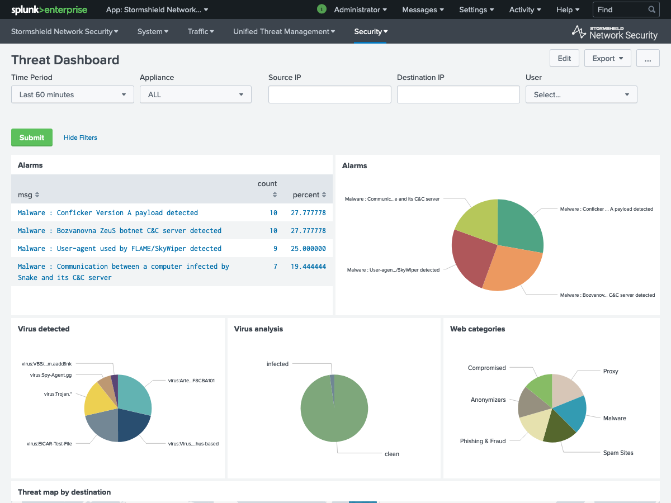This screenshot has height=503, width=671.
Task: Click the green Submit button
Action: (x=32, y=137)
